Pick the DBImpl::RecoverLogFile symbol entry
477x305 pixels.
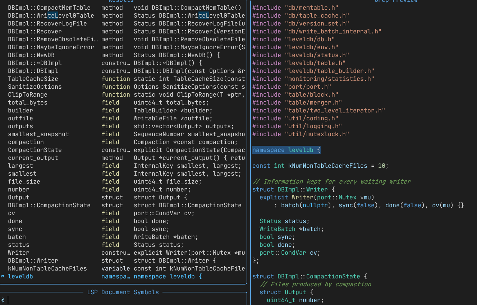point(47,23)
